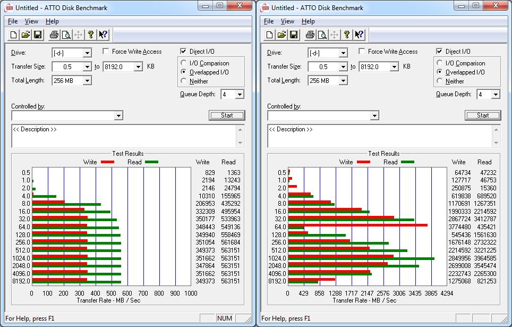Screen dimensions: 512x327
Task: Minimize the left ATTO window
Action: click(x=206, y=5)
